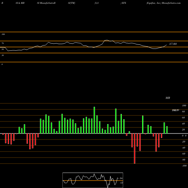The height and width of the screenshot is (188, 188).
Task: Click the 24 label in the mini chart
Action: point(121,178)
